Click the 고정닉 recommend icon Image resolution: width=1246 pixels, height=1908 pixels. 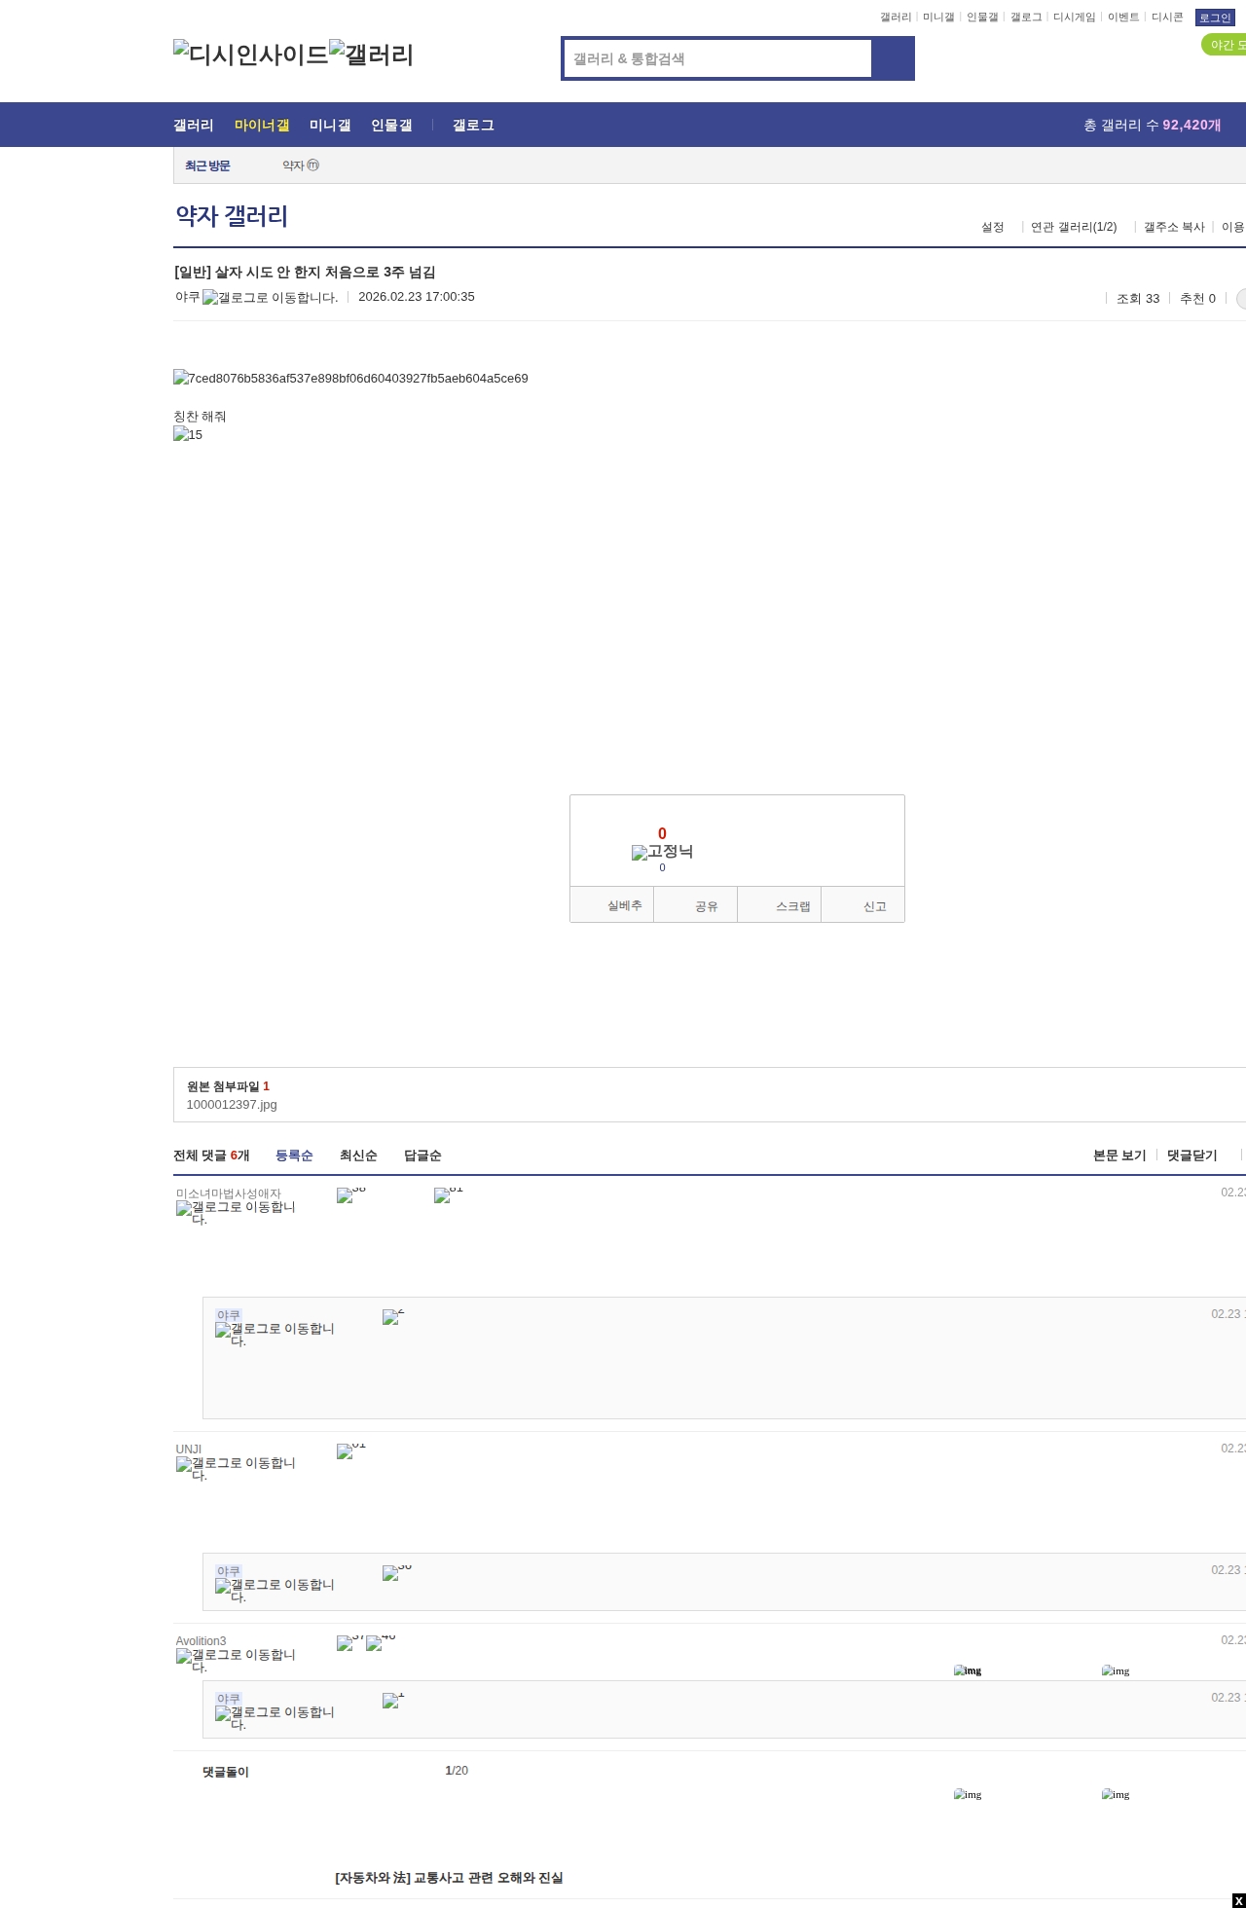pyautogui.click(x=662, y=852)
